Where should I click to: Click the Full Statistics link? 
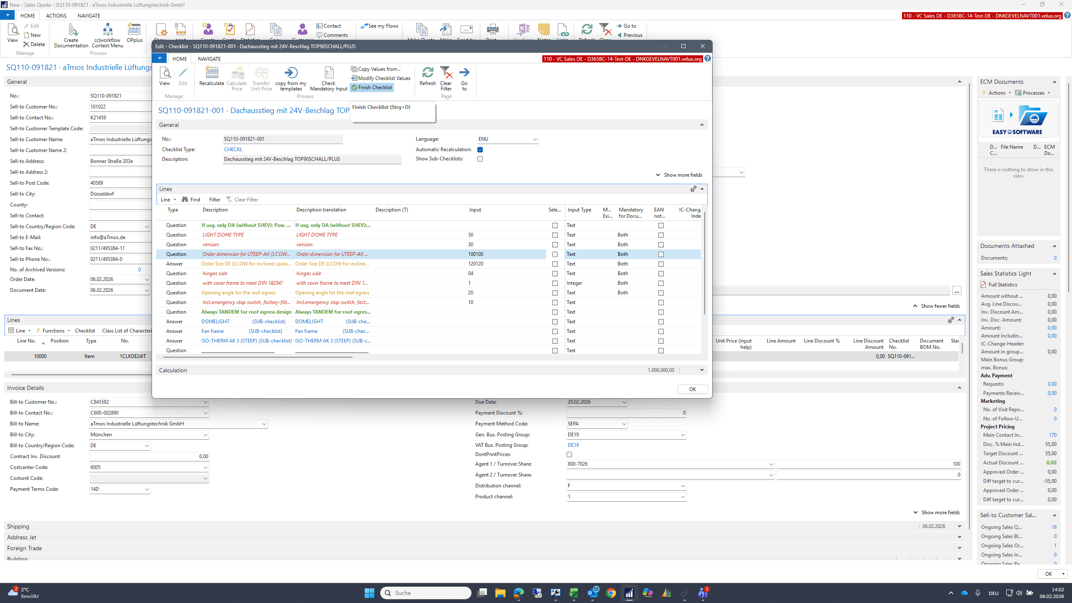coord(1002,285)
